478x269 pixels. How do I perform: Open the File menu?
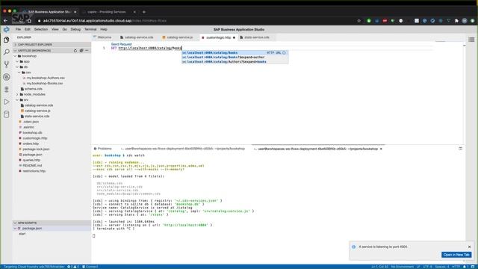pos(18,30)
